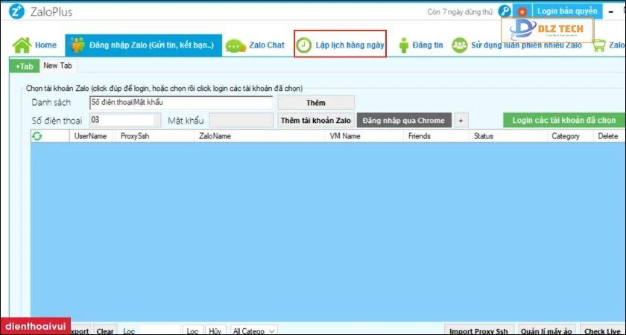Click the Số điện thoại input field
This screenshot has width=626, height=335.
tap(125, 120)
